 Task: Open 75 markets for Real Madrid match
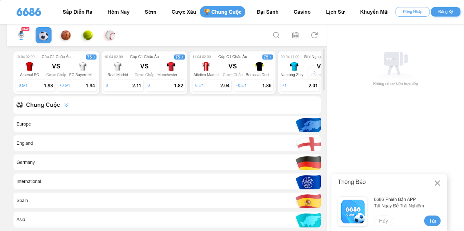180,57
